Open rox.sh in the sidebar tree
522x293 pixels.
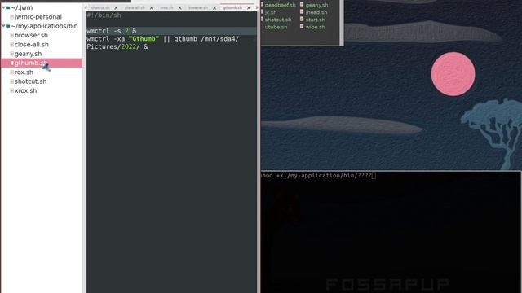point(24,72)
